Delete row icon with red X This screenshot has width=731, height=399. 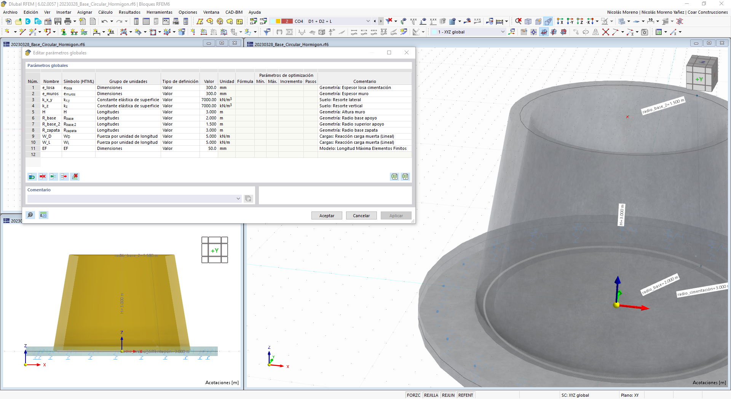tap(43, 176)
